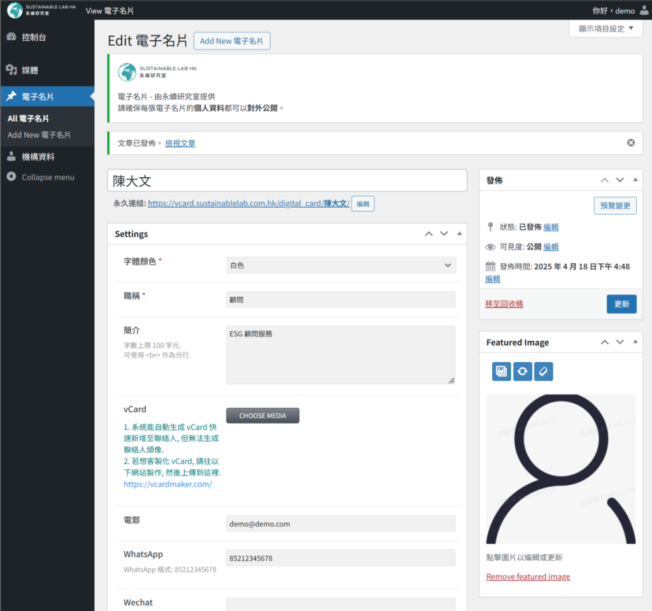Click the Sustainable Lab HK logo in top bar
This screenshot has height=611, width=652.
[x=41, y=11]
